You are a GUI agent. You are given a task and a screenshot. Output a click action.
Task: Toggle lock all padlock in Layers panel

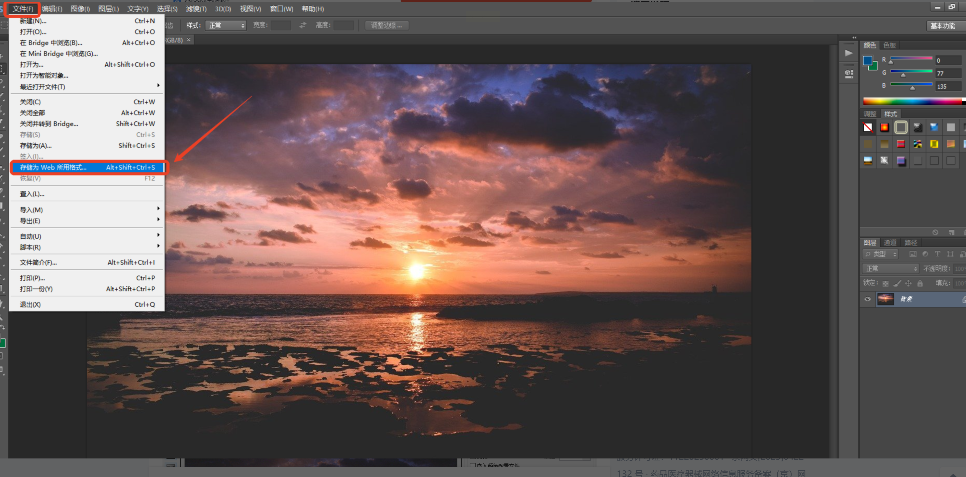pyautogui.click(x=920, y=283)
